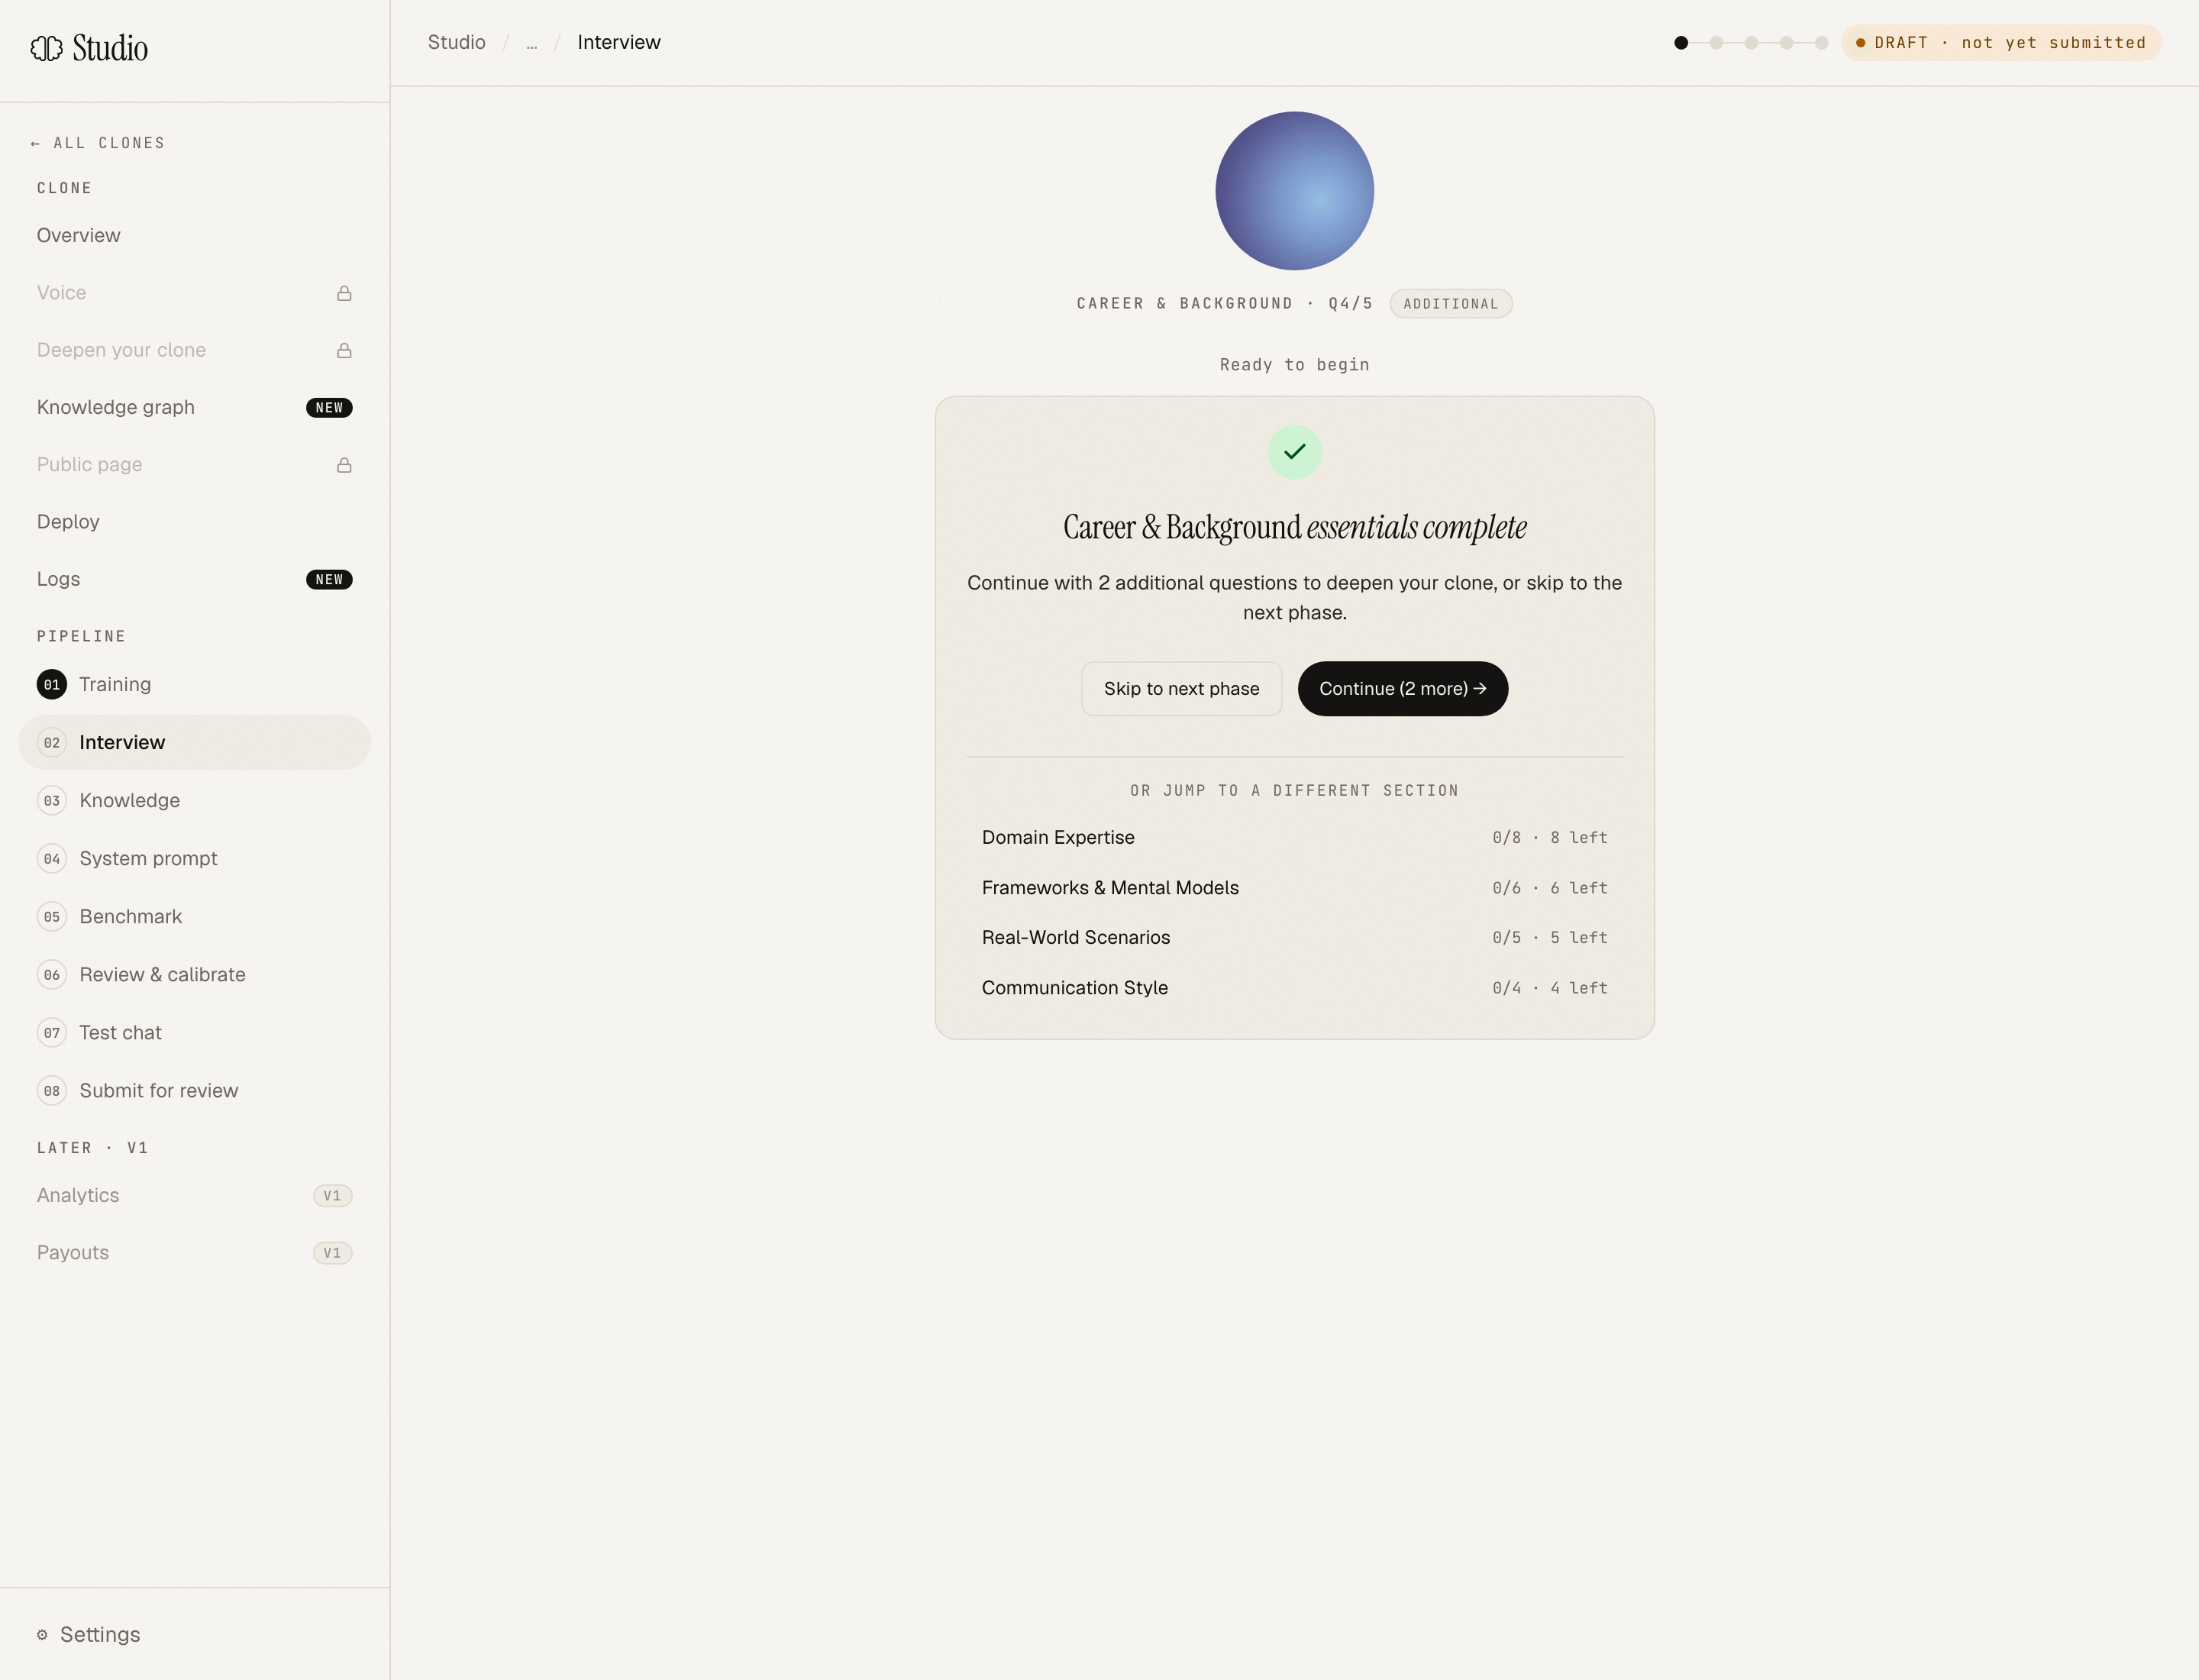Click the DRAFT not yet submitted badge

click(x=2001, y=43)
